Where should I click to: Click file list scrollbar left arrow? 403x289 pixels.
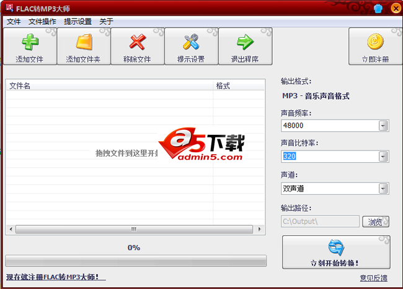[11, 229]
